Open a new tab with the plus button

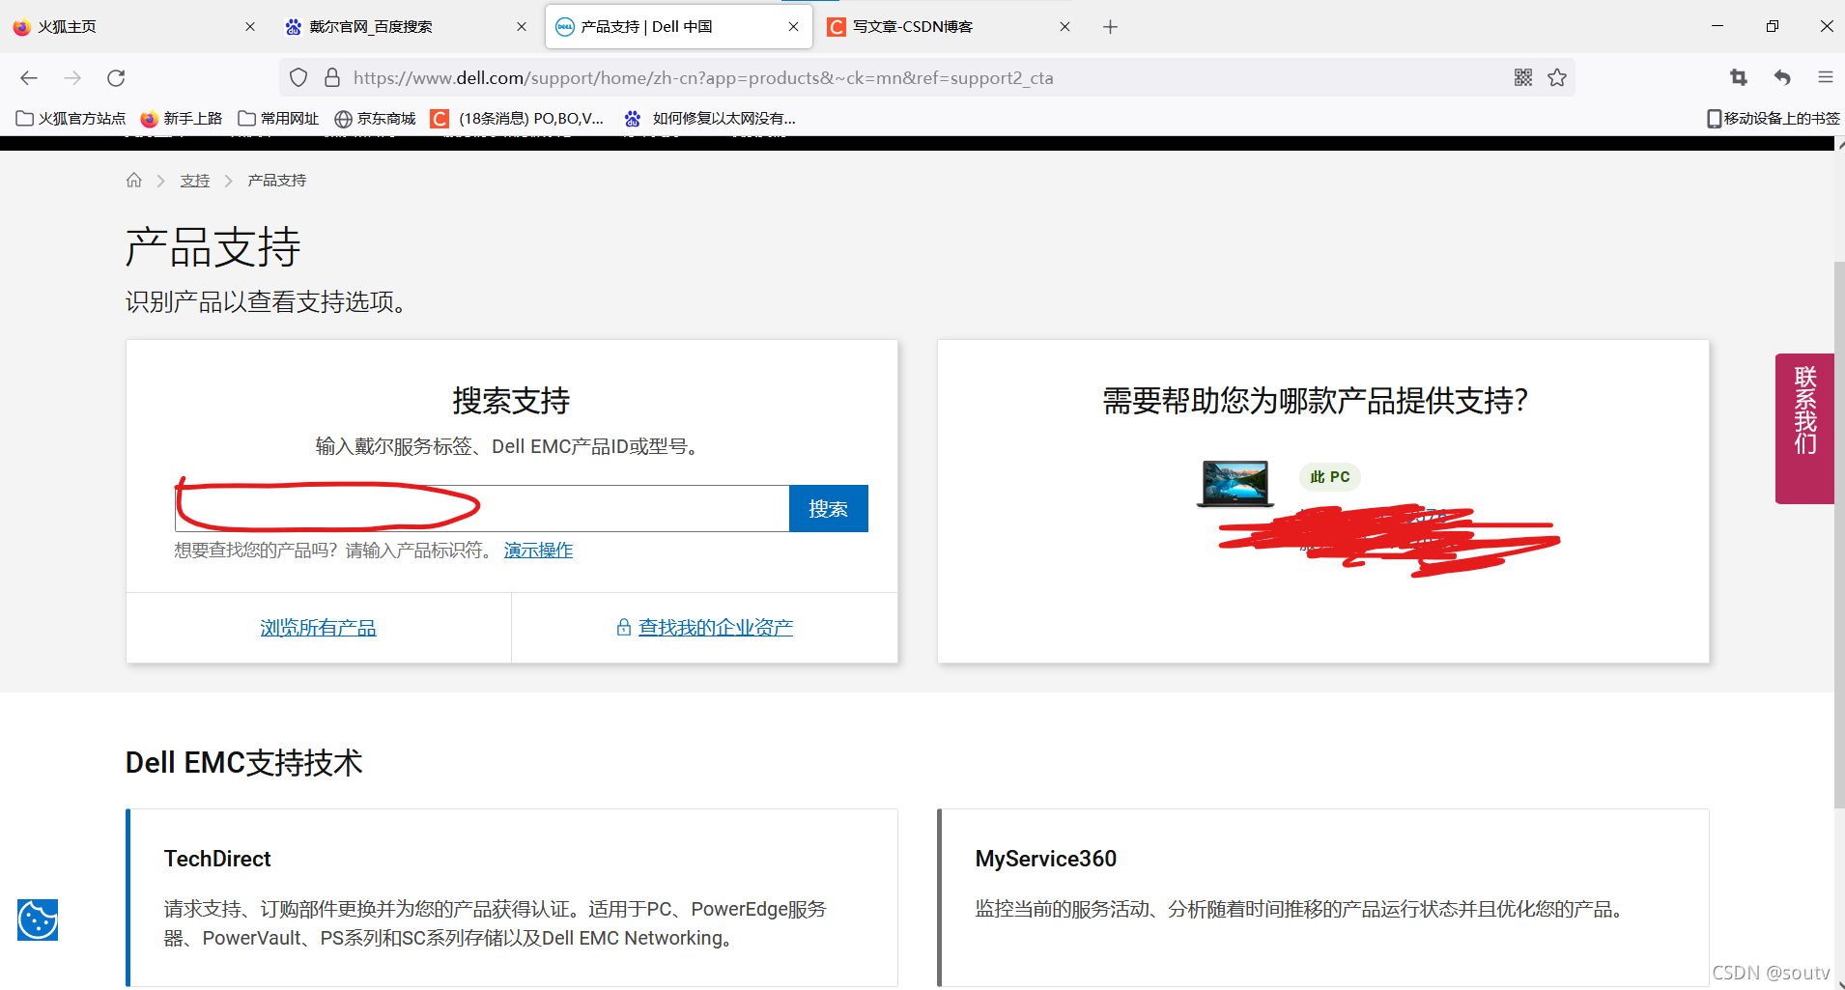[x=1110, y=27]
